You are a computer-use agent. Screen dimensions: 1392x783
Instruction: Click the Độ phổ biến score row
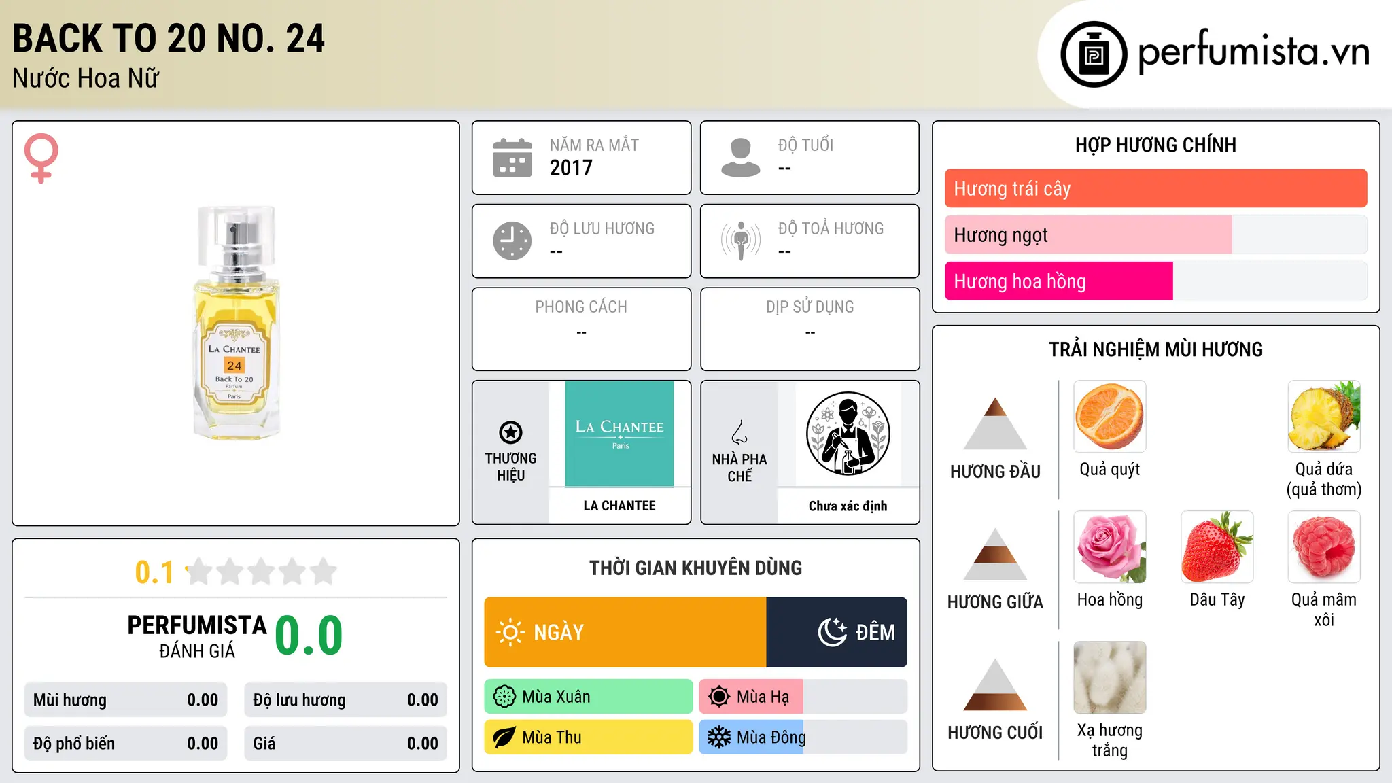pos(126,744)
